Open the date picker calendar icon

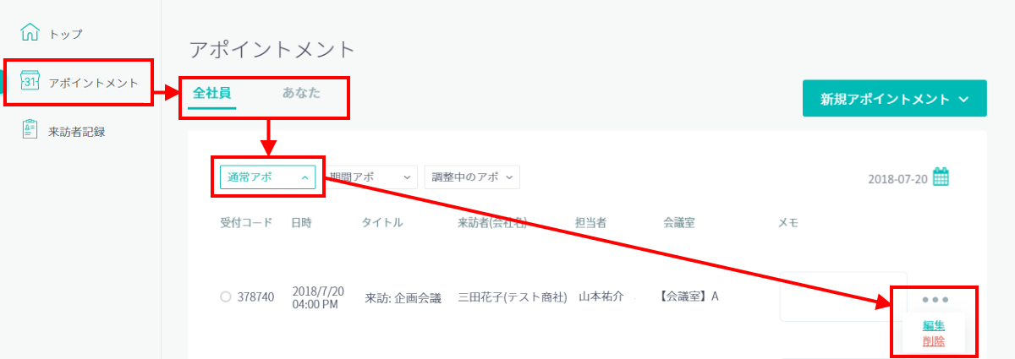coord(941,177)
